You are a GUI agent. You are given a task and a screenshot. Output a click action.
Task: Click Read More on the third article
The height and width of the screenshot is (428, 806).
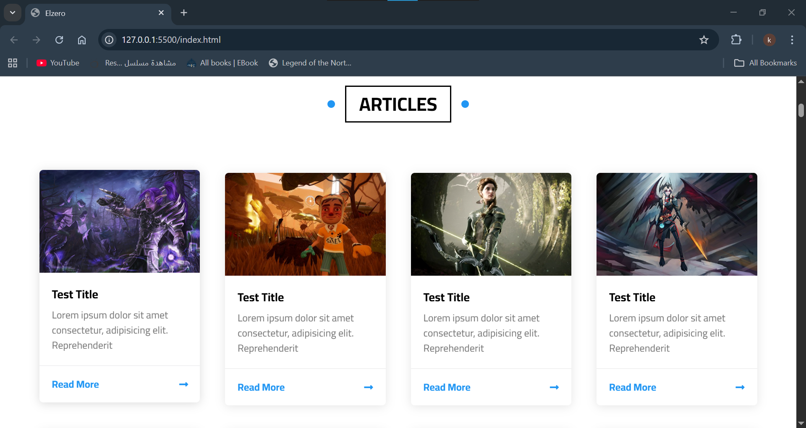[447, 387]
